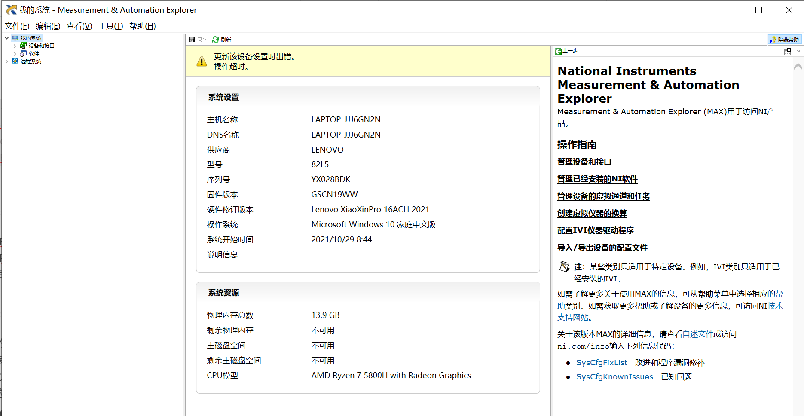Maximize the MAX window
The height and width of the screenshot is (416, 804).
coord(758,10)
